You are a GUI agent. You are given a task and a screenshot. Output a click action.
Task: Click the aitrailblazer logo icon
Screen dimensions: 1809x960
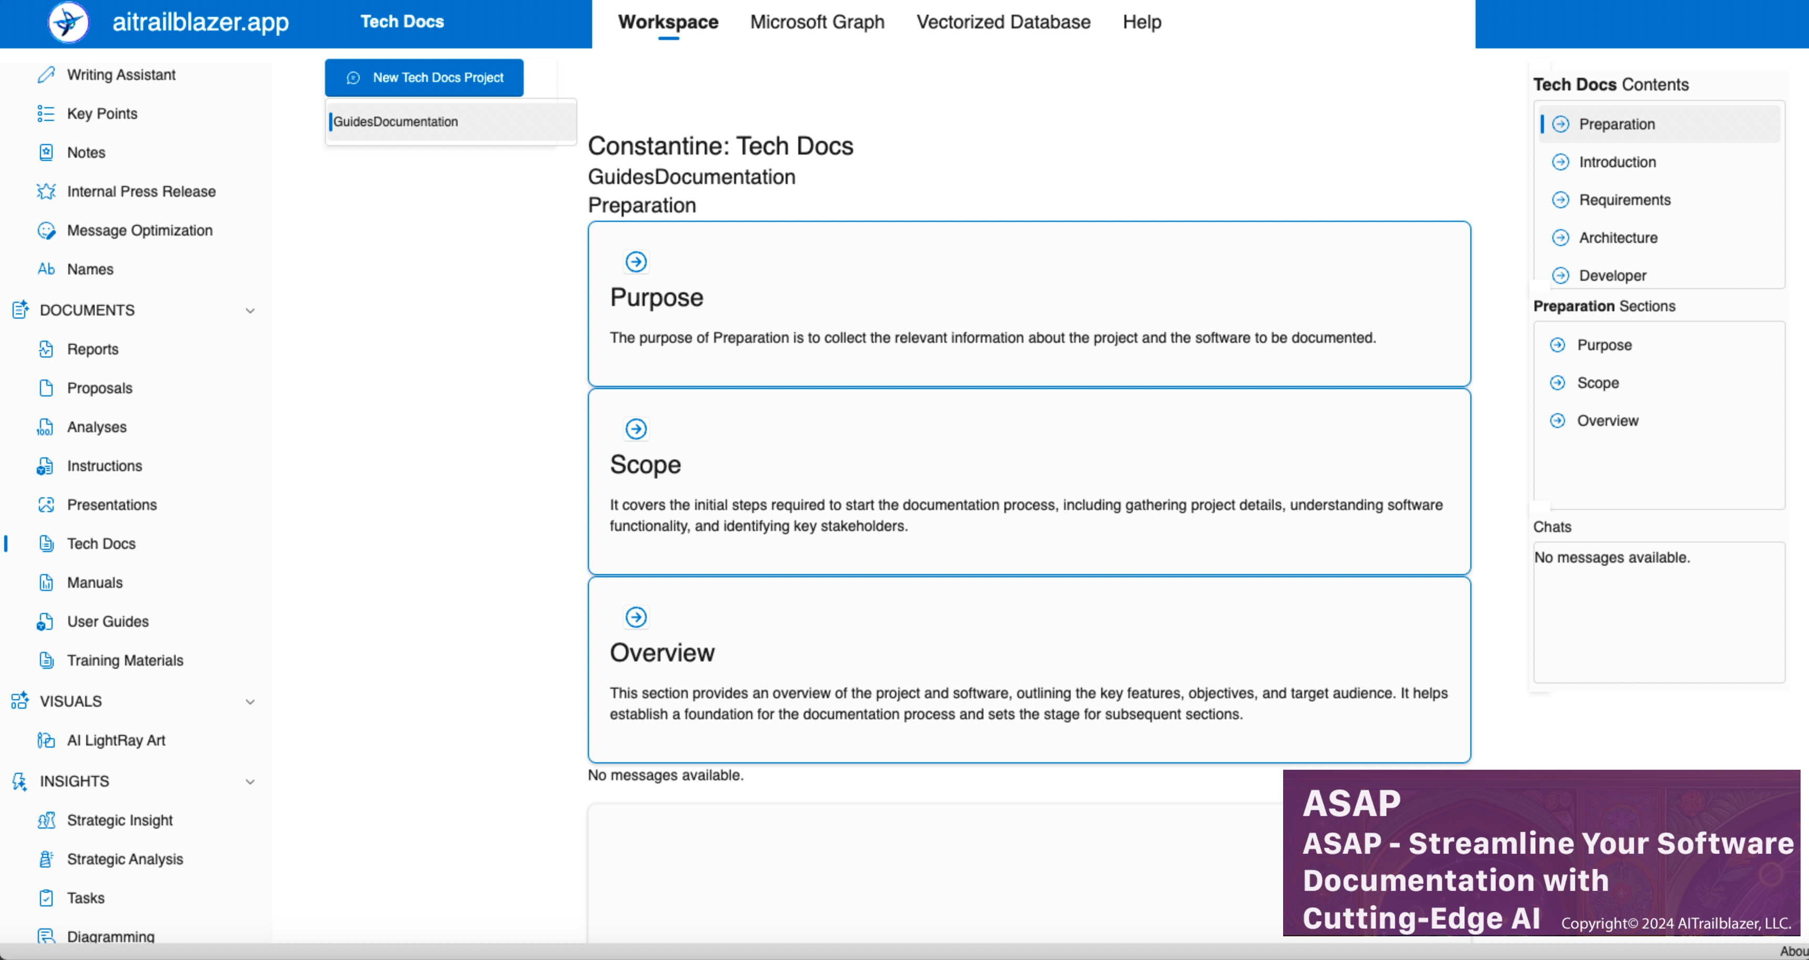pyautogui.click(x=68, y=23)
